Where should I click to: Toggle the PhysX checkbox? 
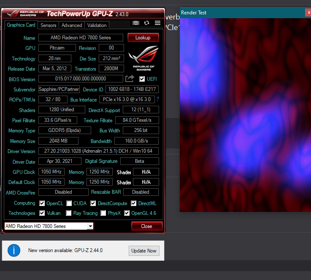103,213
